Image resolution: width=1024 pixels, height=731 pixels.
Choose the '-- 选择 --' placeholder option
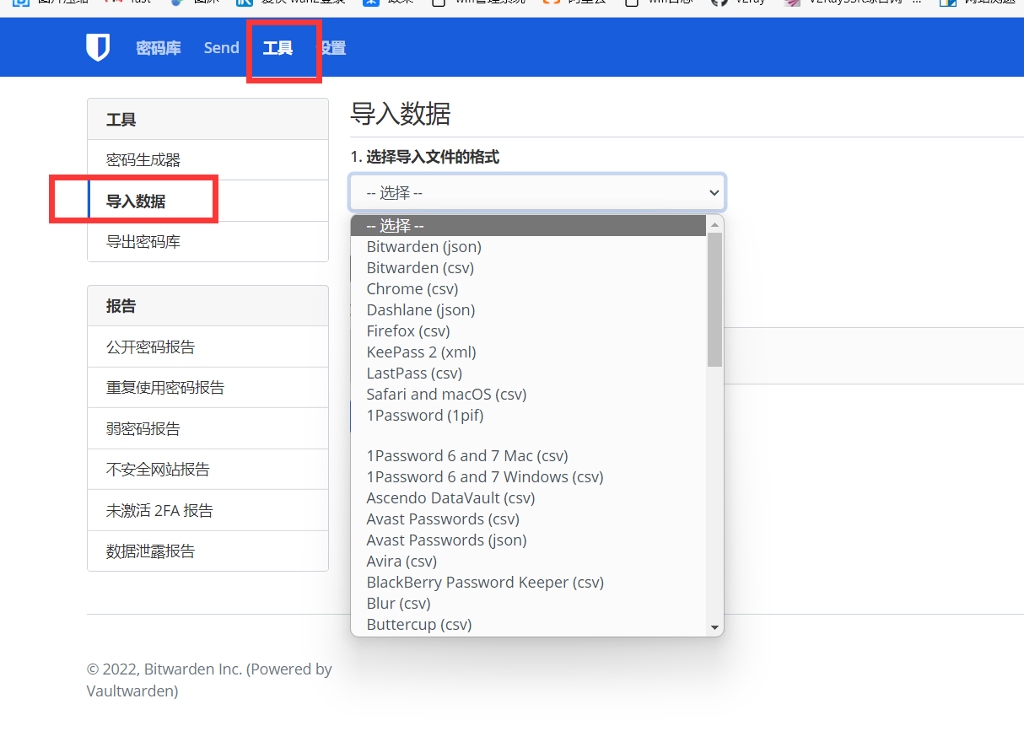click(x=529, y=226)
